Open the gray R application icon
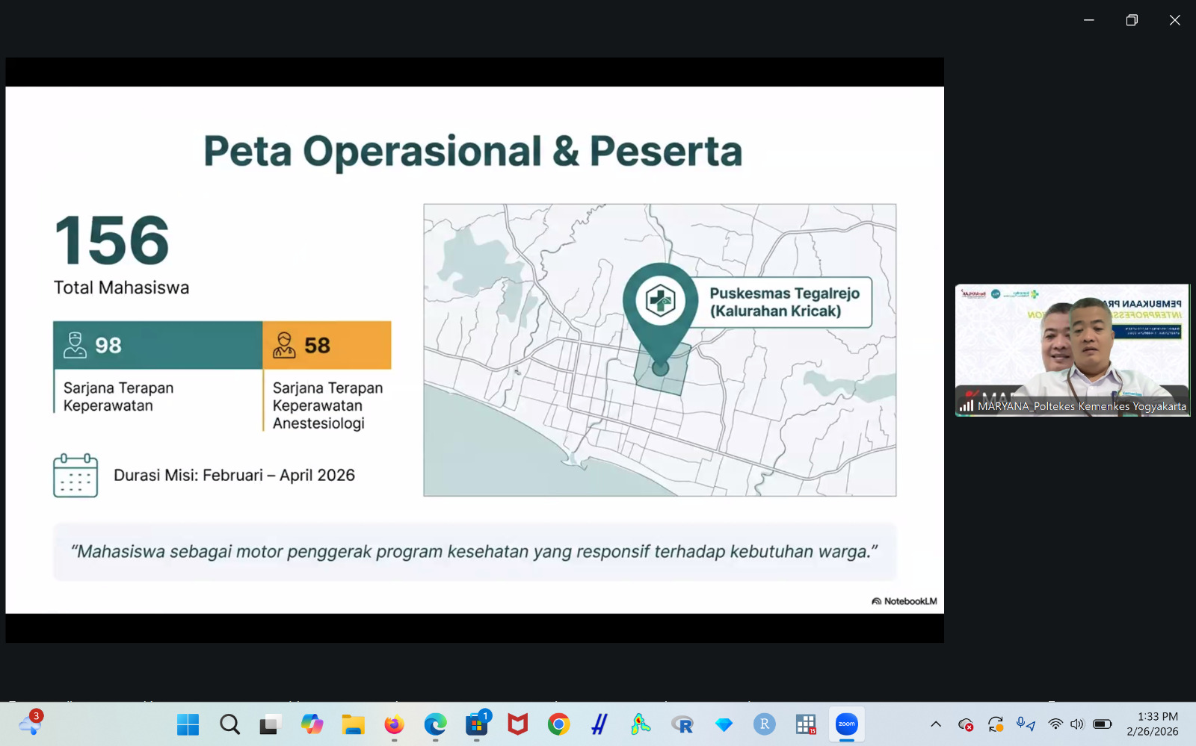This screenshot has height=746, width=1196. coord(682,724)
